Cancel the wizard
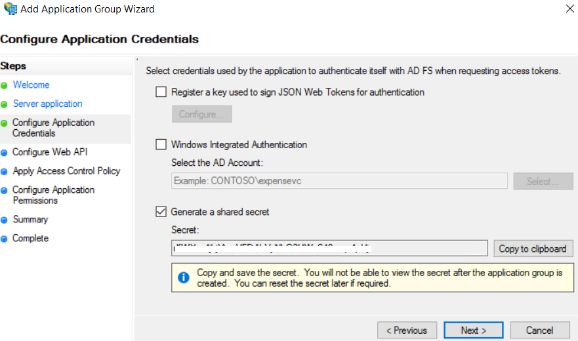 pos(539,331)
